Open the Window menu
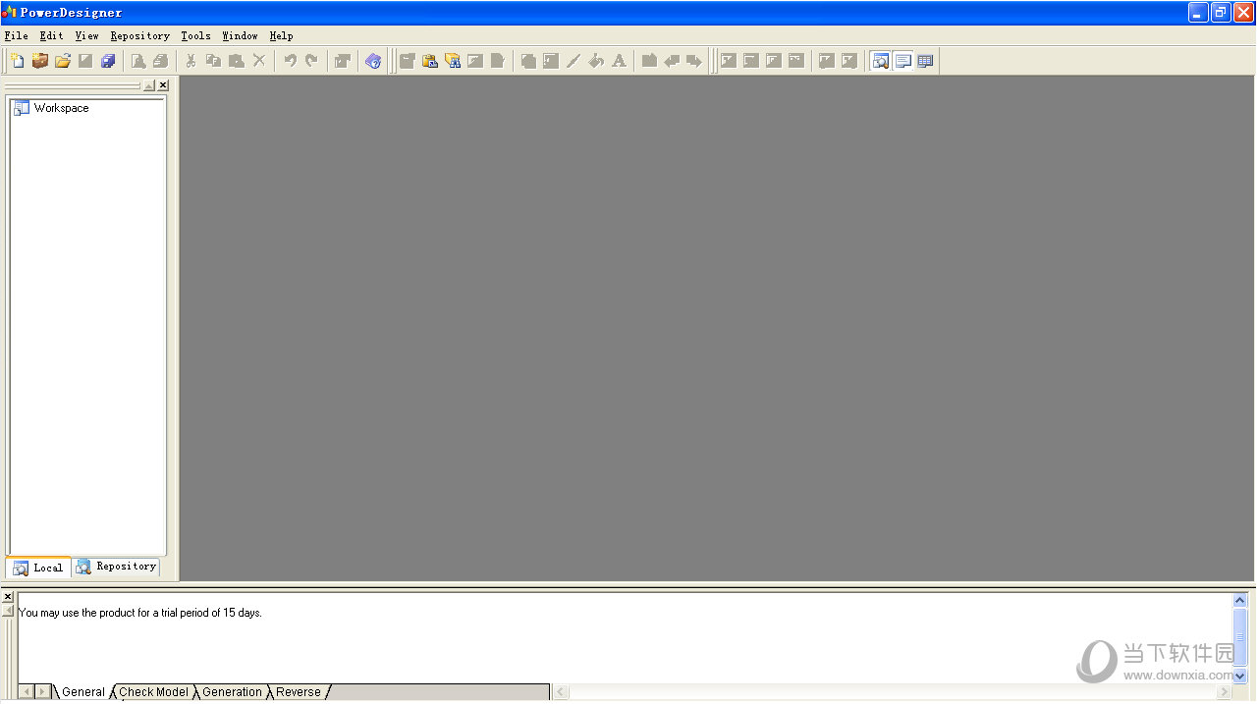1258x704 pixels. point(240,35)
